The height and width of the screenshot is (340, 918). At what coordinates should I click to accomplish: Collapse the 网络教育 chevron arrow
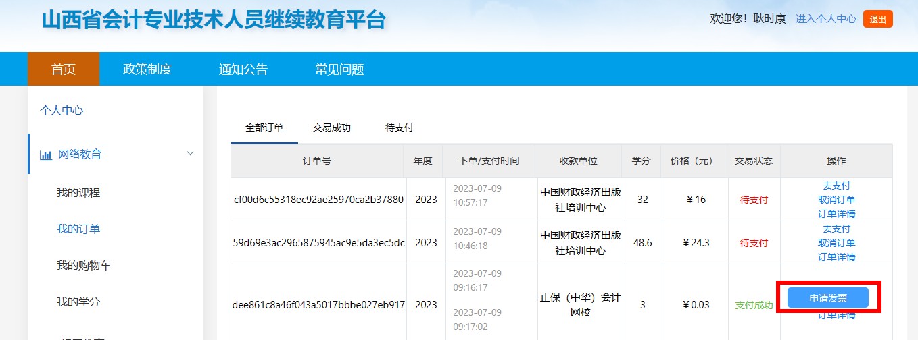click(x=190, y=154)
